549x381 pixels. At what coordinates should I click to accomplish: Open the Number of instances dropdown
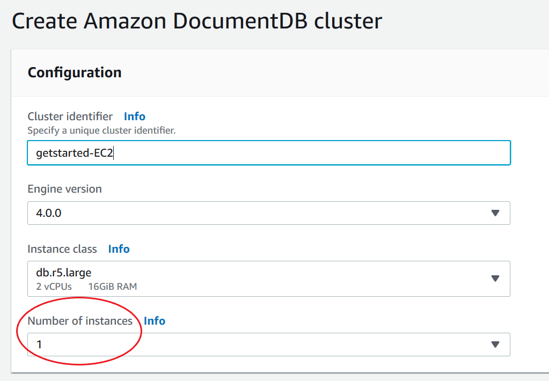(x=268, y=345)
